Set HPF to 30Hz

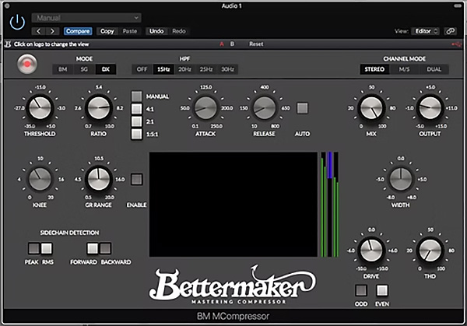(227, 69)
